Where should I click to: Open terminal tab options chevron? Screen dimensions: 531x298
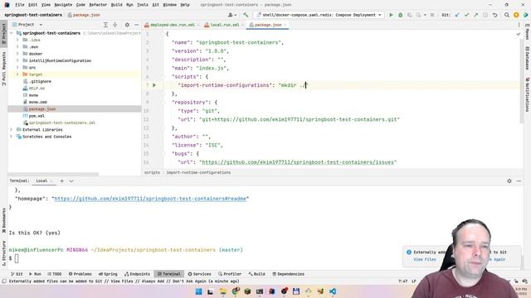[x=71, y=181]
